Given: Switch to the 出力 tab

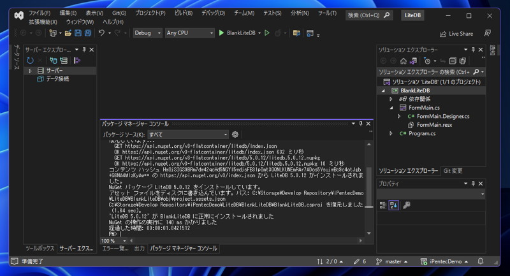Looking at the screenshot, I should pyautogui.click(x=139, y=249).
